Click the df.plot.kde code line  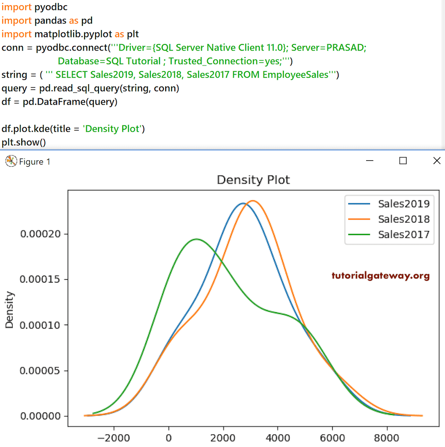(x=73, y=128)
